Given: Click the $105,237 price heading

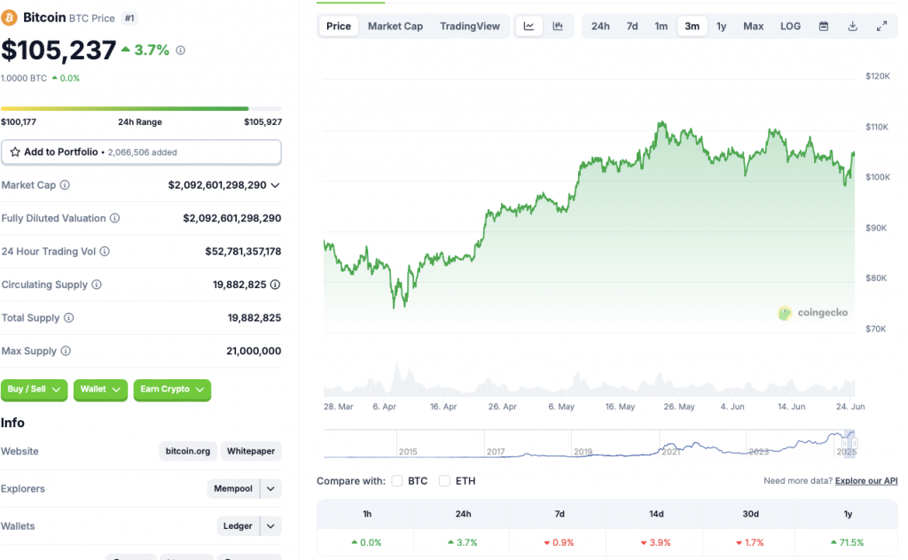Looking at the screenshot, I should click(59, 51).
